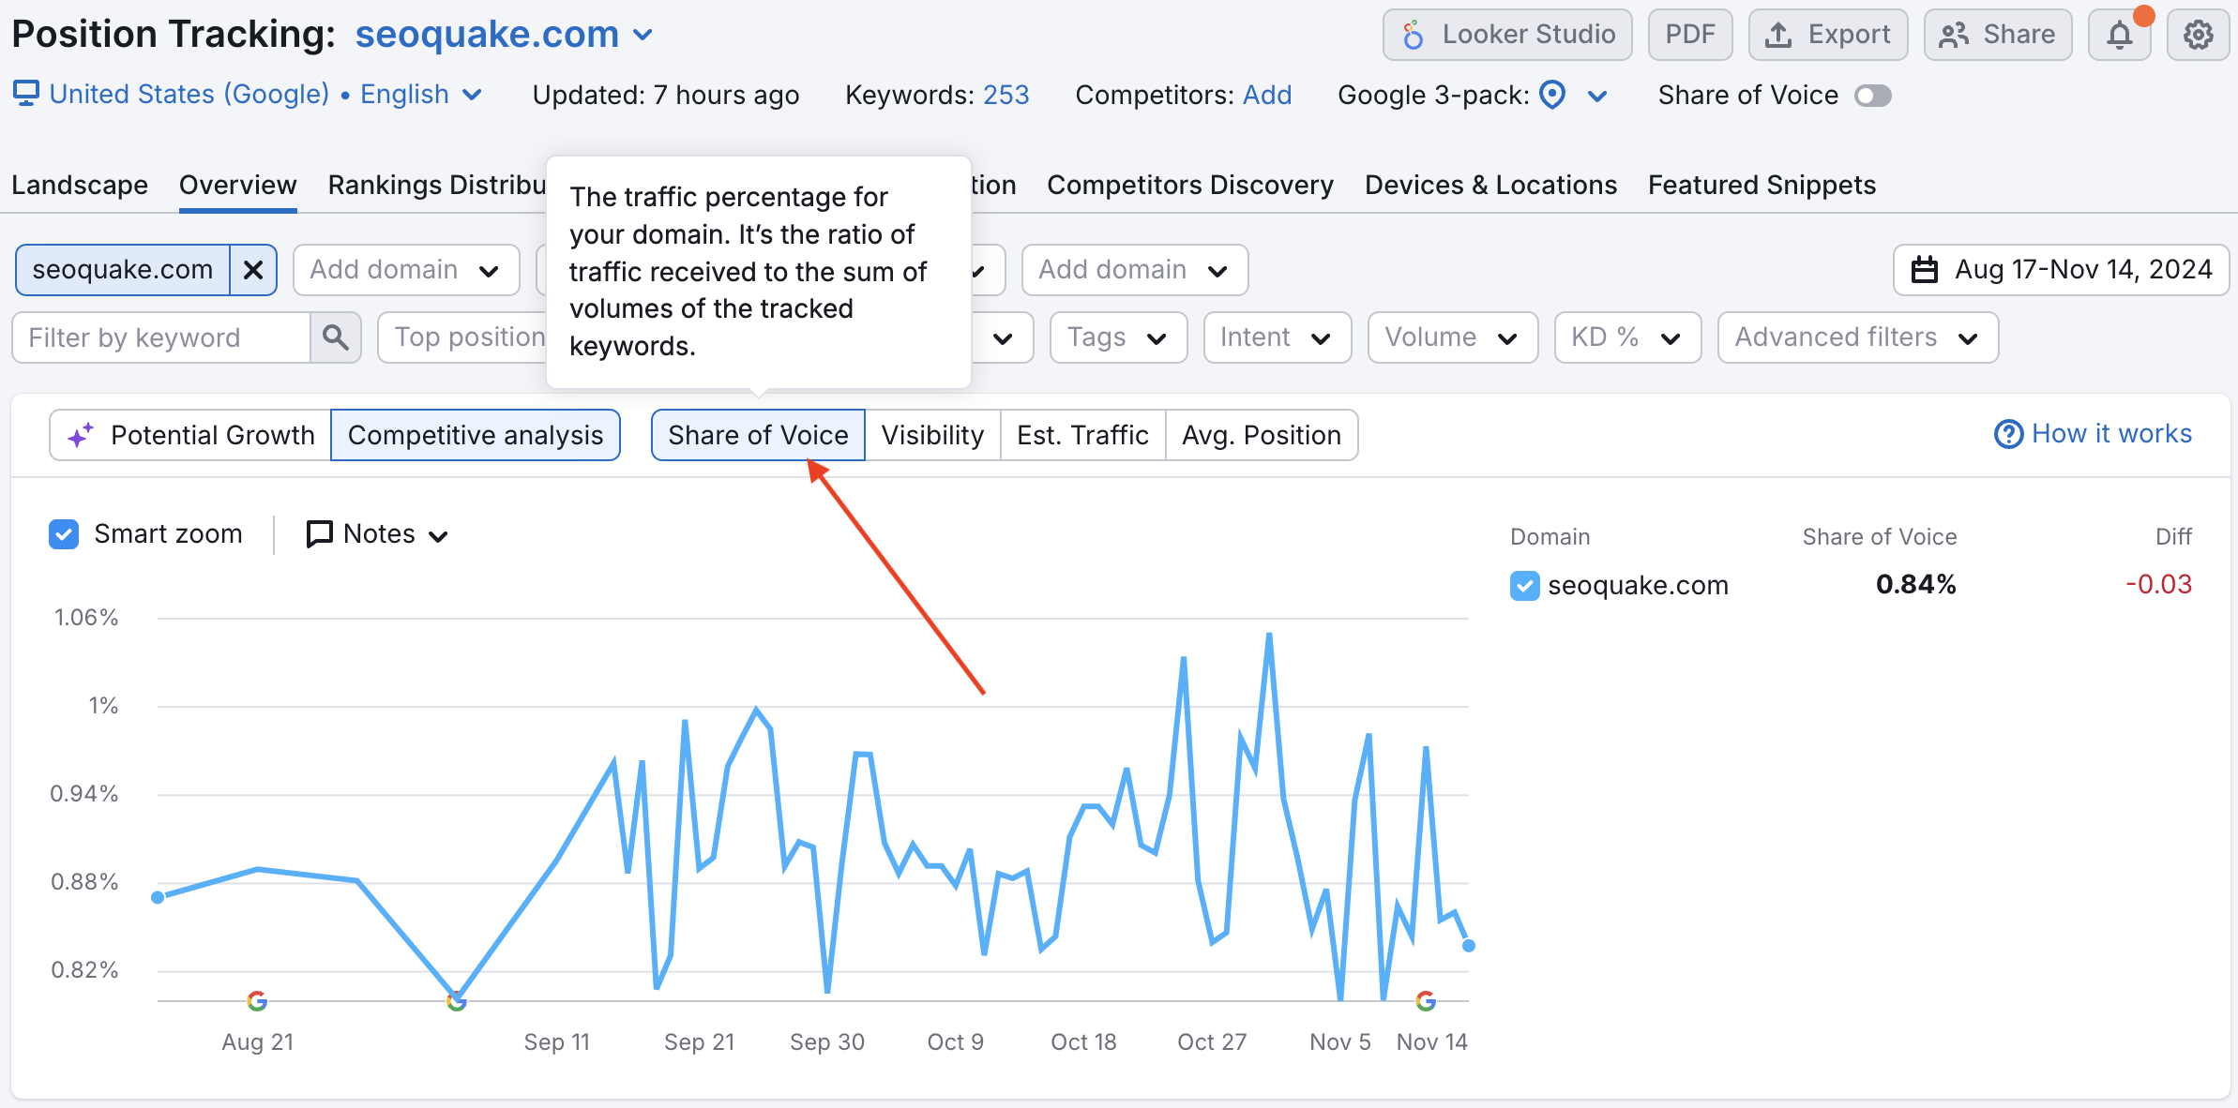This screenshot has height=1108, width=2238.
Task: Switch to Featured Snippets tab
Action: pyautogui.click(x=1762, y=185)
